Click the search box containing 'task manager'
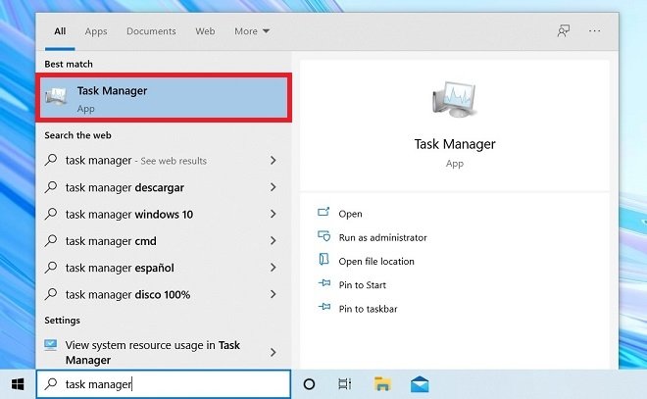Viewport: 647px width, 399px height. click(164, 384)
